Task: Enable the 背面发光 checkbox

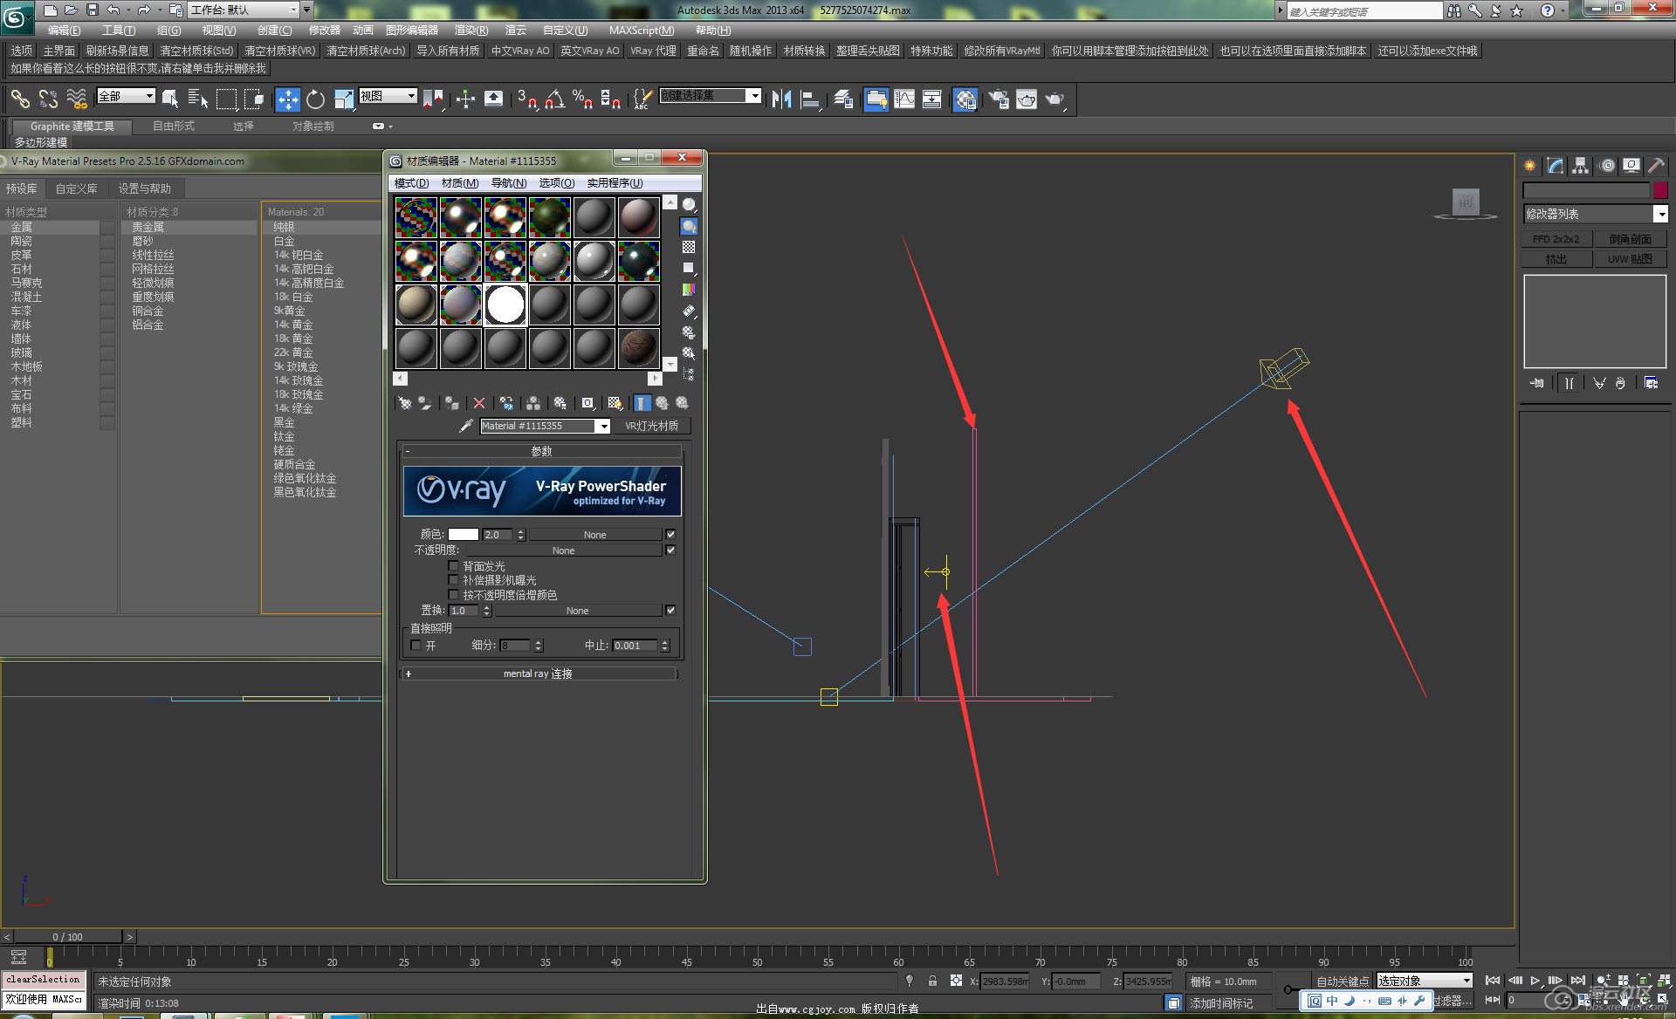Action: (453, 566)
